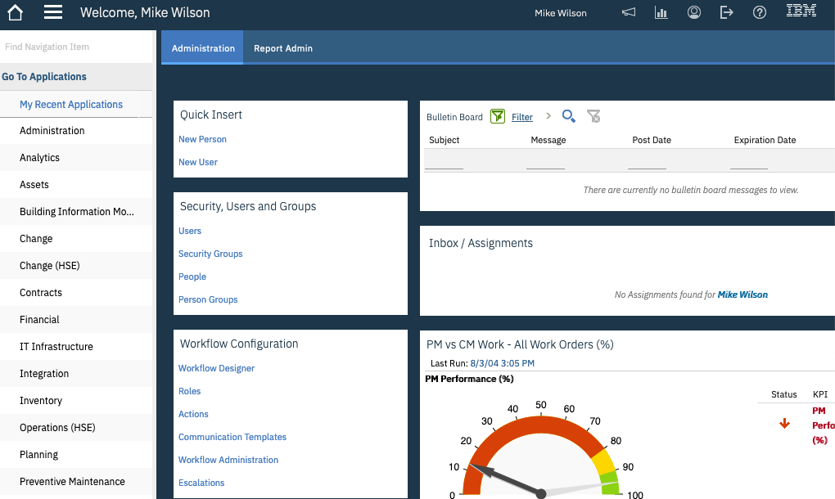
Task: Open the New User link
Action: click(197, 162)
